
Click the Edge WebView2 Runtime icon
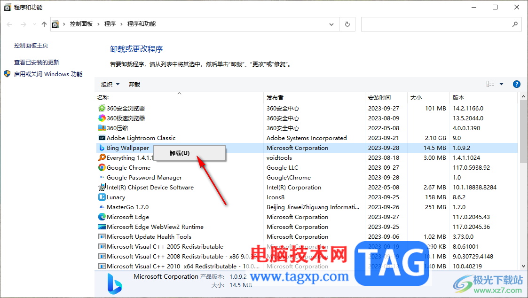[102, 227]
